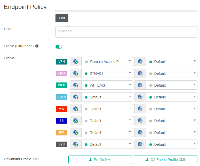Click the off-fabric icon in VULN row
The width and height of the screenshot is (200, 166).
coord(140,97)
